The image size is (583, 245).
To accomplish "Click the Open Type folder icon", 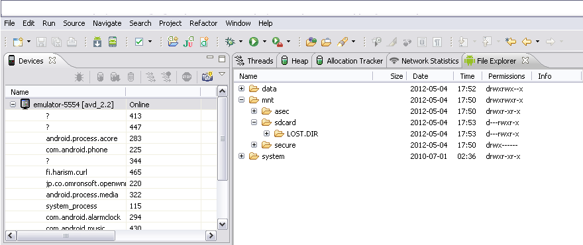I will pyautogui.click(x=311, y=42).
